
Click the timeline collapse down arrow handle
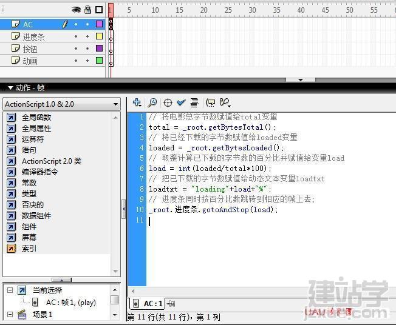[x=301, y=79]
